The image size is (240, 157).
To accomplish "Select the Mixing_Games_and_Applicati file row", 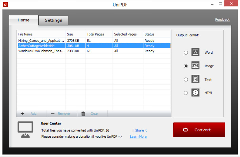I will pyautogui.click(x=41, y=41).
